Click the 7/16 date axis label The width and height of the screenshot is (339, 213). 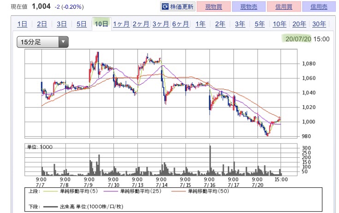209,185
